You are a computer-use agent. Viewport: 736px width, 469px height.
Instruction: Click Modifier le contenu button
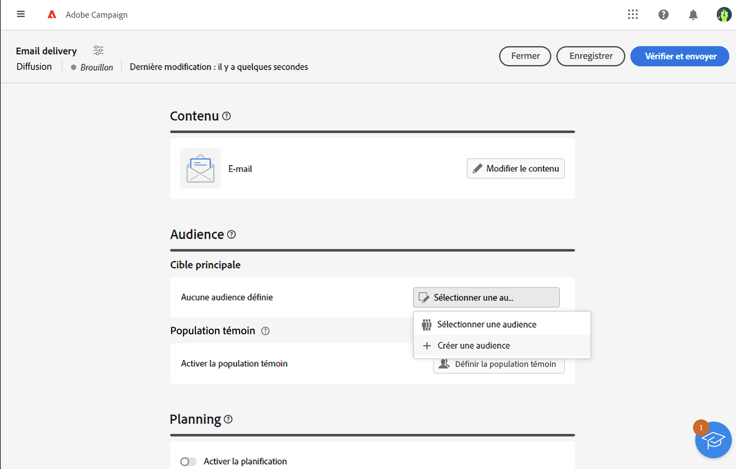[516, 168]
